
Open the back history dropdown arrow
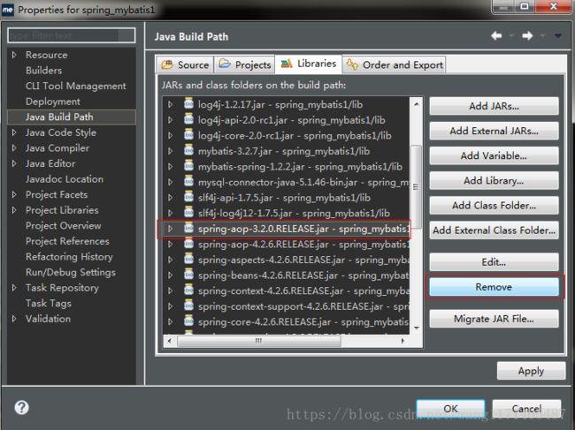(x=511, y=36)
